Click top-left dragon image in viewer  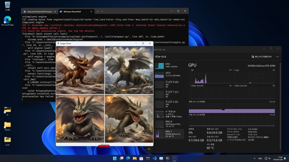click(x=80, y=70)
